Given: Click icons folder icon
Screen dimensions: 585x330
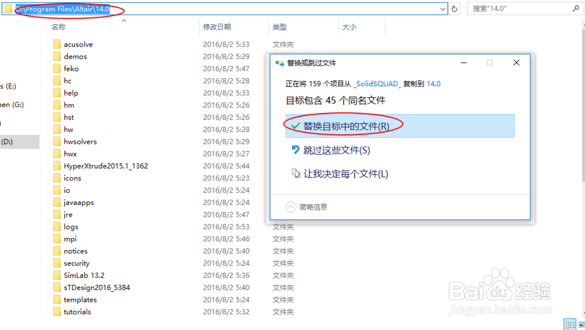Looking at the screenshot, I should point(57,178).
